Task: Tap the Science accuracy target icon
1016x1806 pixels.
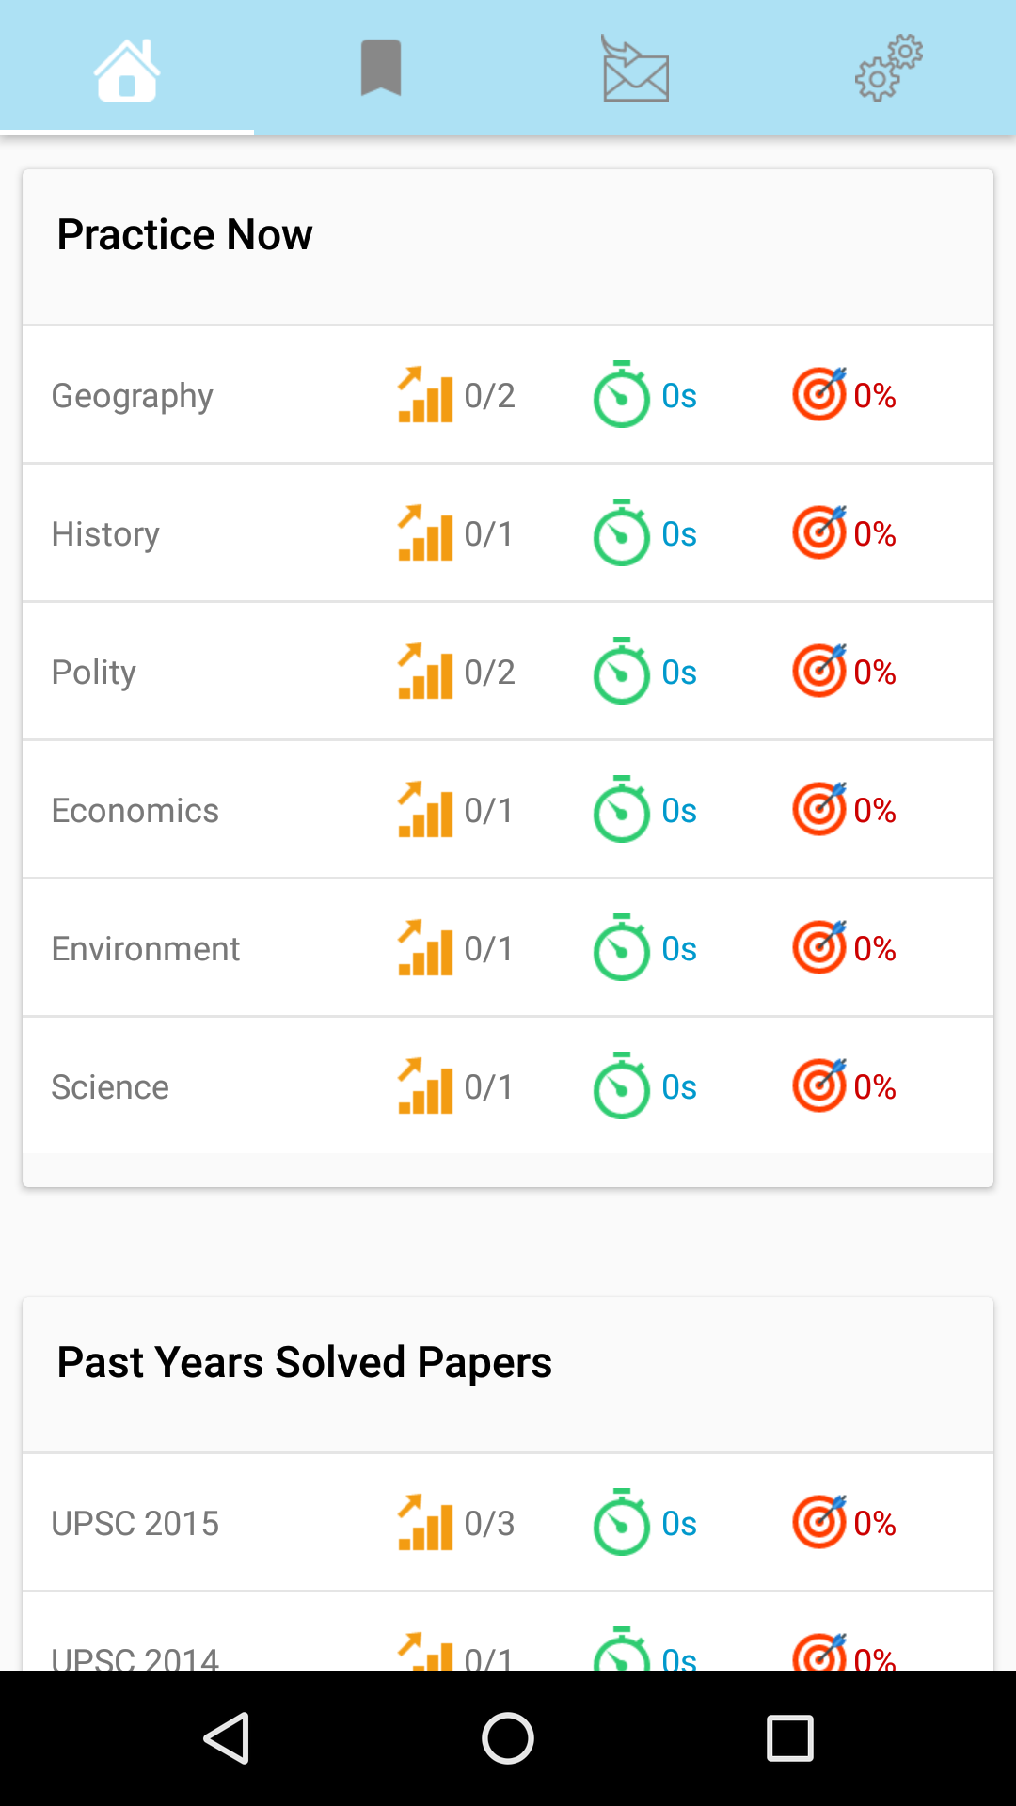Action: [819, 1086]
